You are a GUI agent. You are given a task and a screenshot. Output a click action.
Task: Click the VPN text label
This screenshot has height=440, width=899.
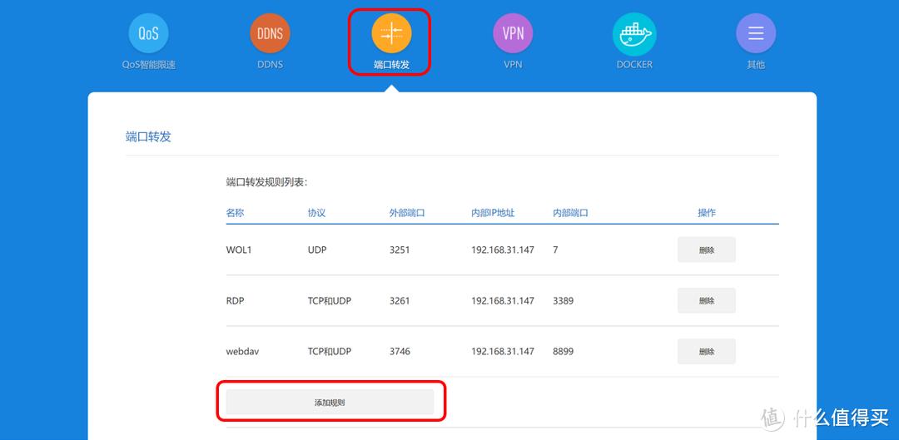[x=513, y=65]
